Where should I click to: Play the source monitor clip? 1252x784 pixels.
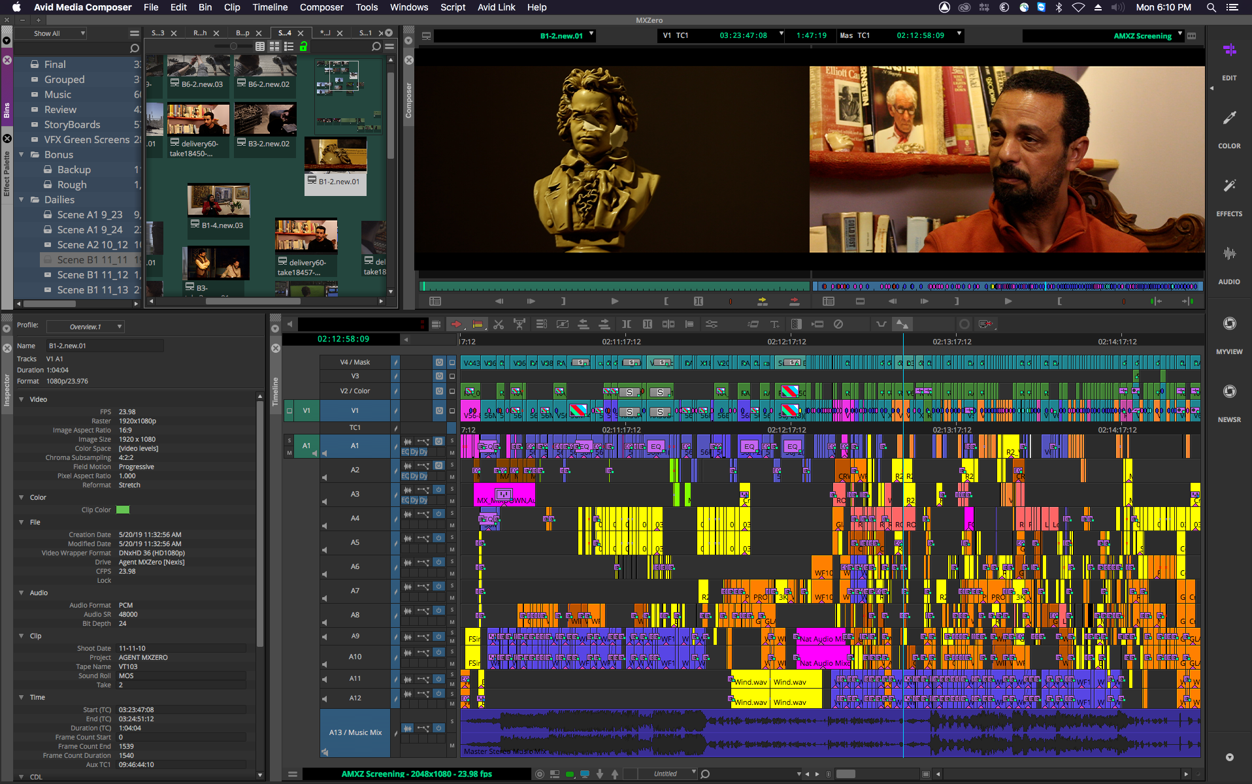pos(614,301)
